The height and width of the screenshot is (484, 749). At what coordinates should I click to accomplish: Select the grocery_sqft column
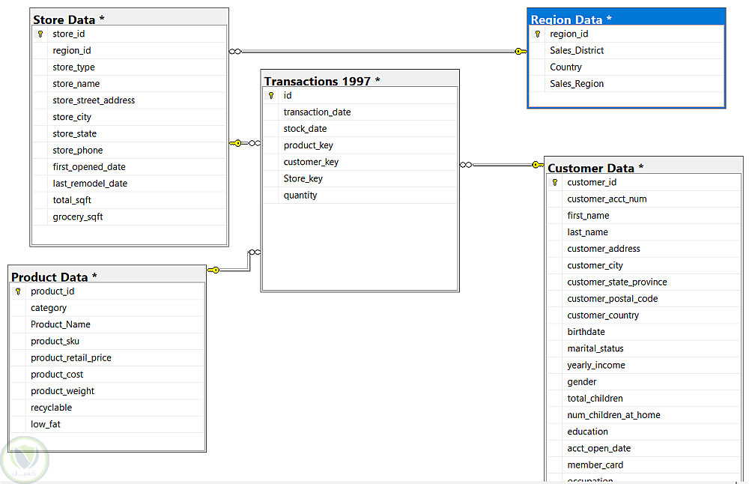click(x=129, y=217)
